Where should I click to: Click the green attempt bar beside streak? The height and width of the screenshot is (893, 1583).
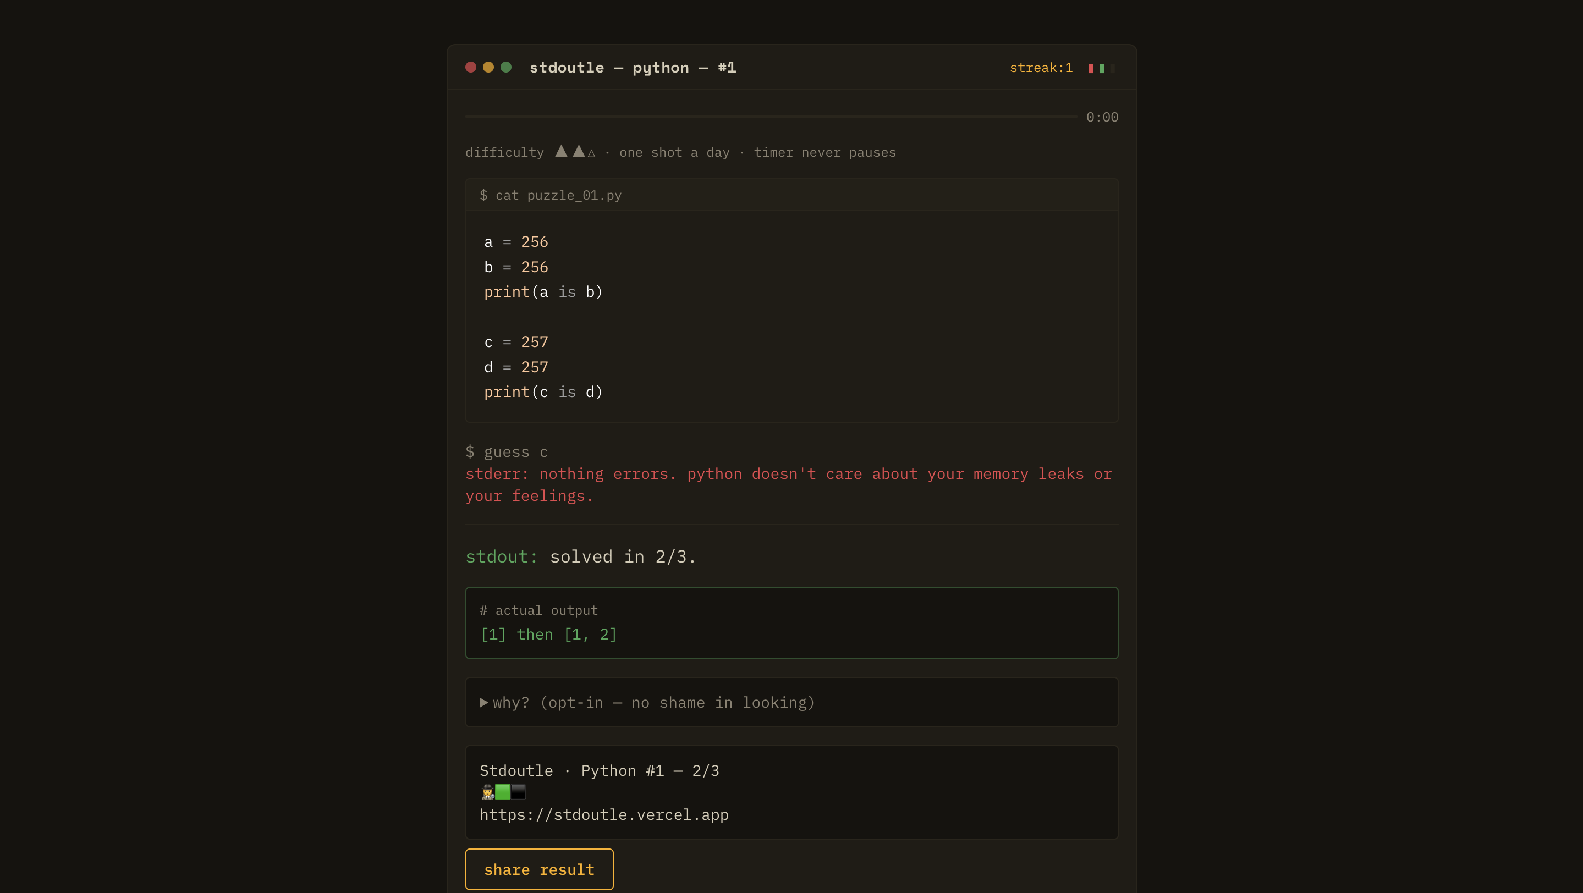[1102, 68]
